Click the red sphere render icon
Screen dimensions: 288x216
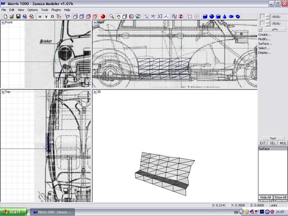tap(103, 17)
